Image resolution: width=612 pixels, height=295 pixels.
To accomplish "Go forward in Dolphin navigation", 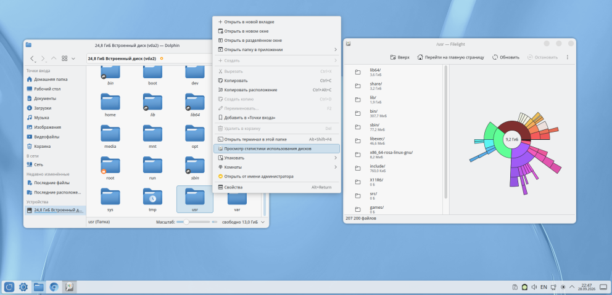I will pyautogui.click(x=43, y=59).
